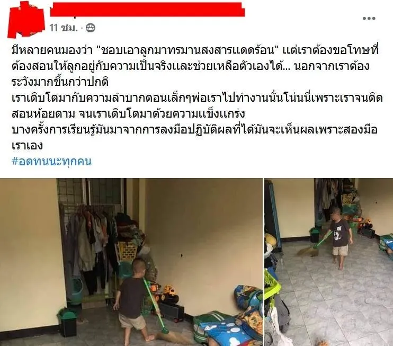Viewport: 393px width, 346px height.
Task: Click the line beginning 'เราเติบโตมากับความลำบาก'
Action: pyautogui.click(x=197, y=98)
